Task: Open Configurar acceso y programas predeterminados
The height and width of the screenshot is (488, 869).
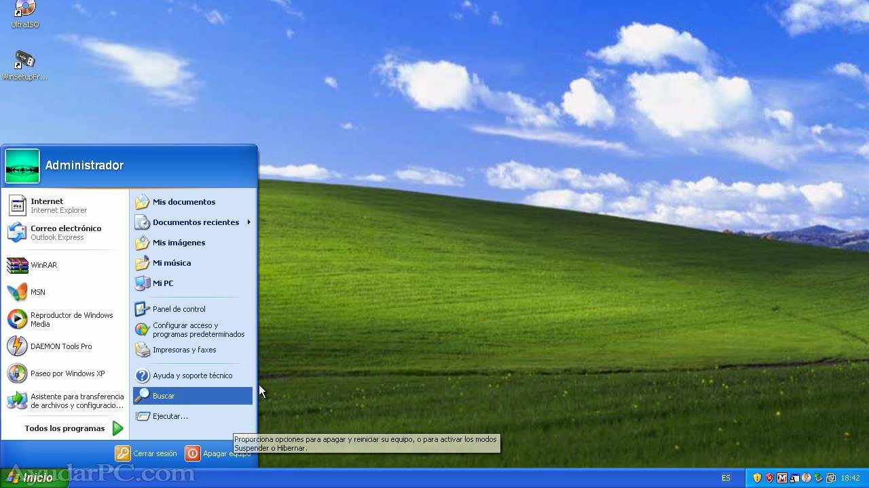Action: (193, 329)
